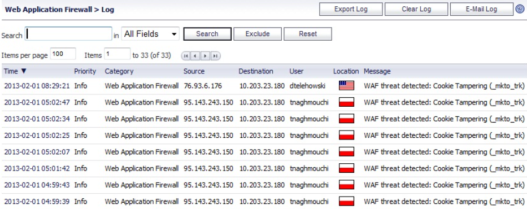Click flag icon for 04:59:39 entry

[x=346, y=201]
